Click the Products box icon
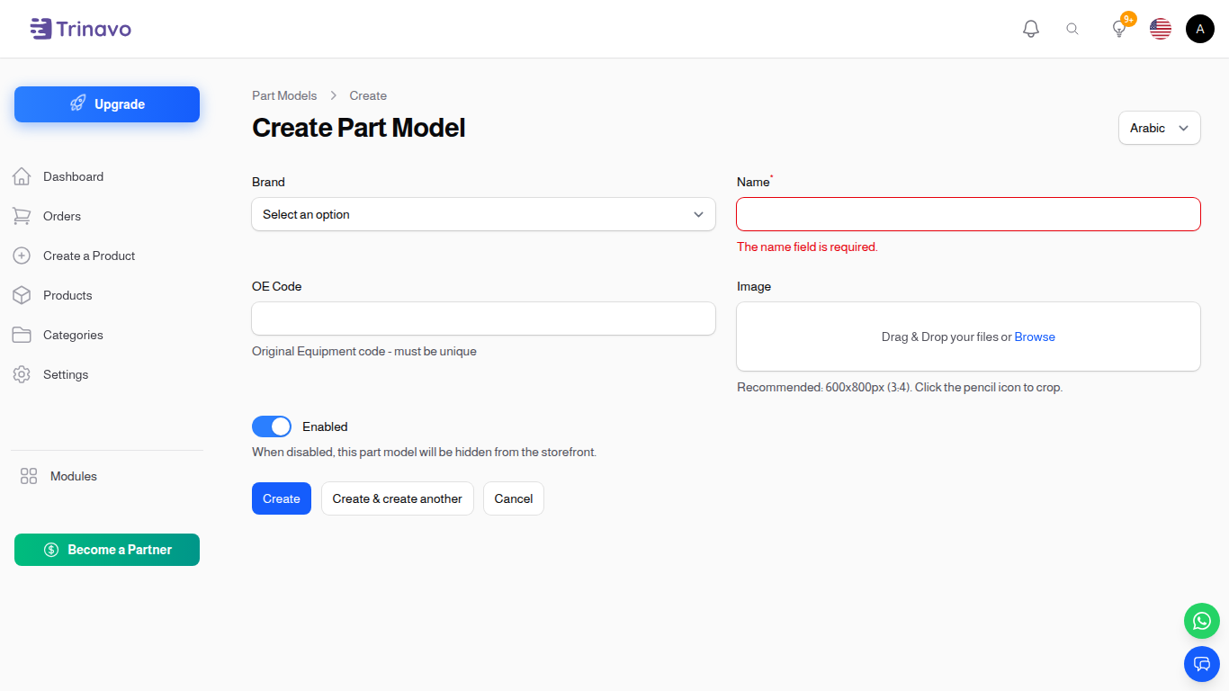 tap(22, 295)
